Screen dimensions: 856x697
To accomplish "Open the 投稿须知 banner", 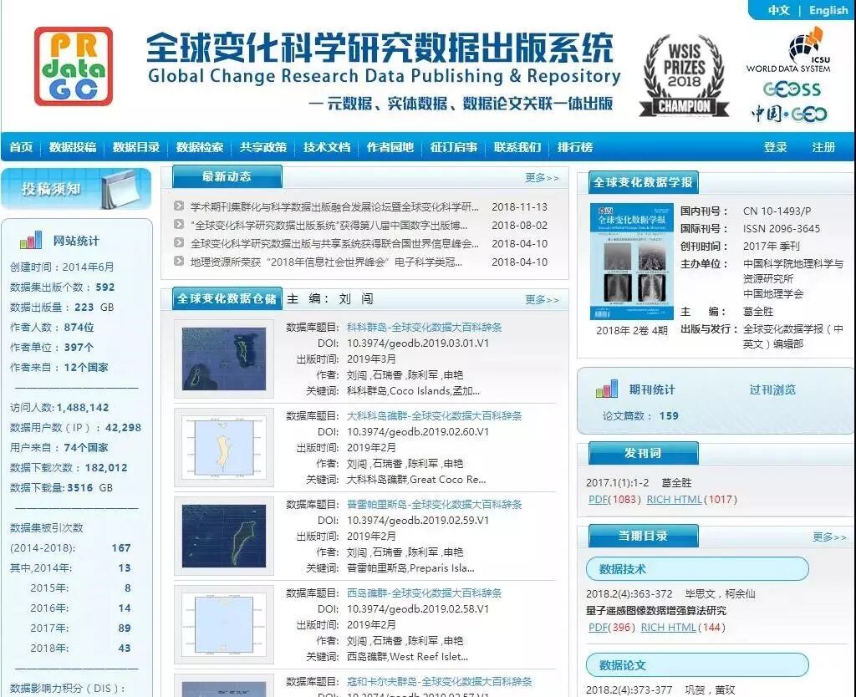I will (76, 189).
